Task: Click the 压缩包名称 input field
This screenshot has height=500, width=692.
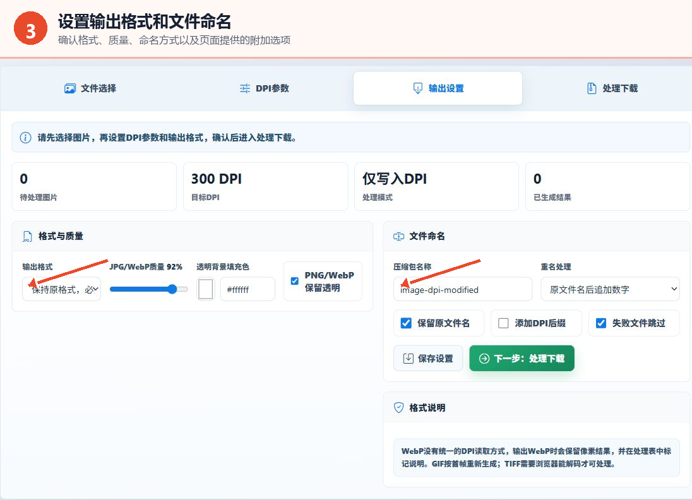Action: (x=463, y=290)
